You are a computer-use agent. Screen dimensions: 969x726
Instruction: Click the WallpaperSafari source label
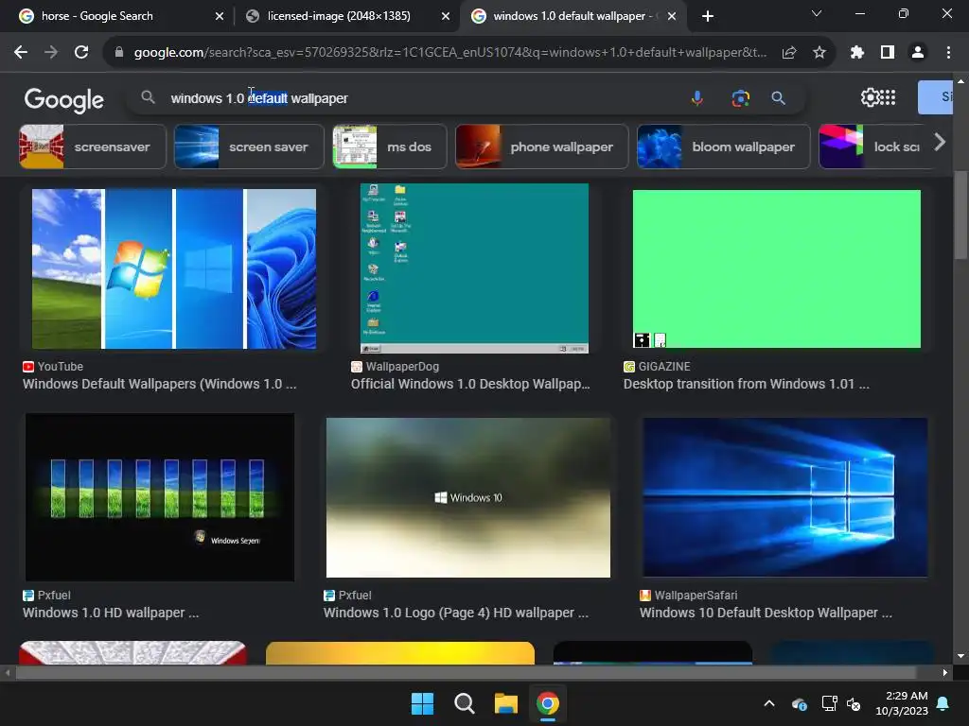tap(696, 596)
